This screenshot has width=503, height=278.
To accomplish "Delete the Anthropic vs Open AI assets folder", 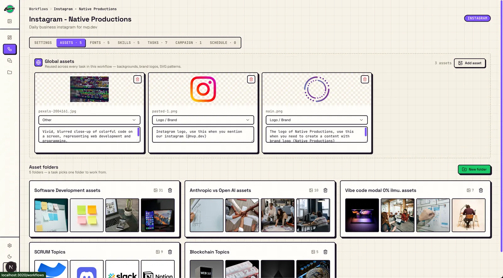I will (x=325, y=190).
